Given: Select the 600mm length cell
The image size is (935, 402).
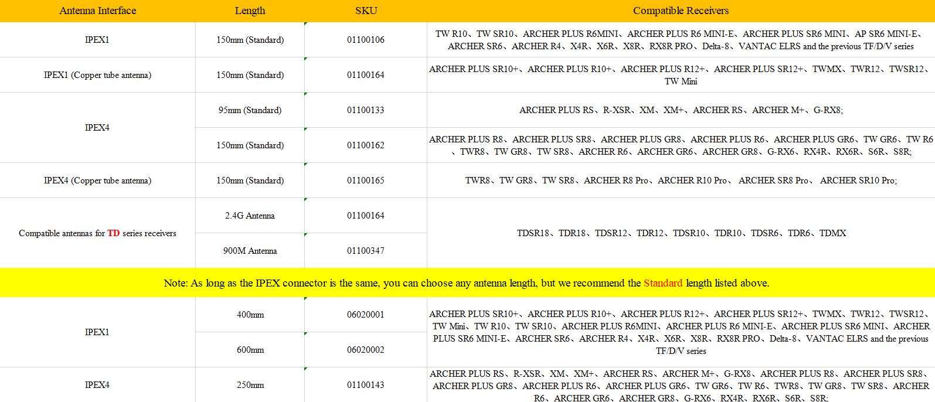Looking at the screenshot, I should tap(250, 350).
